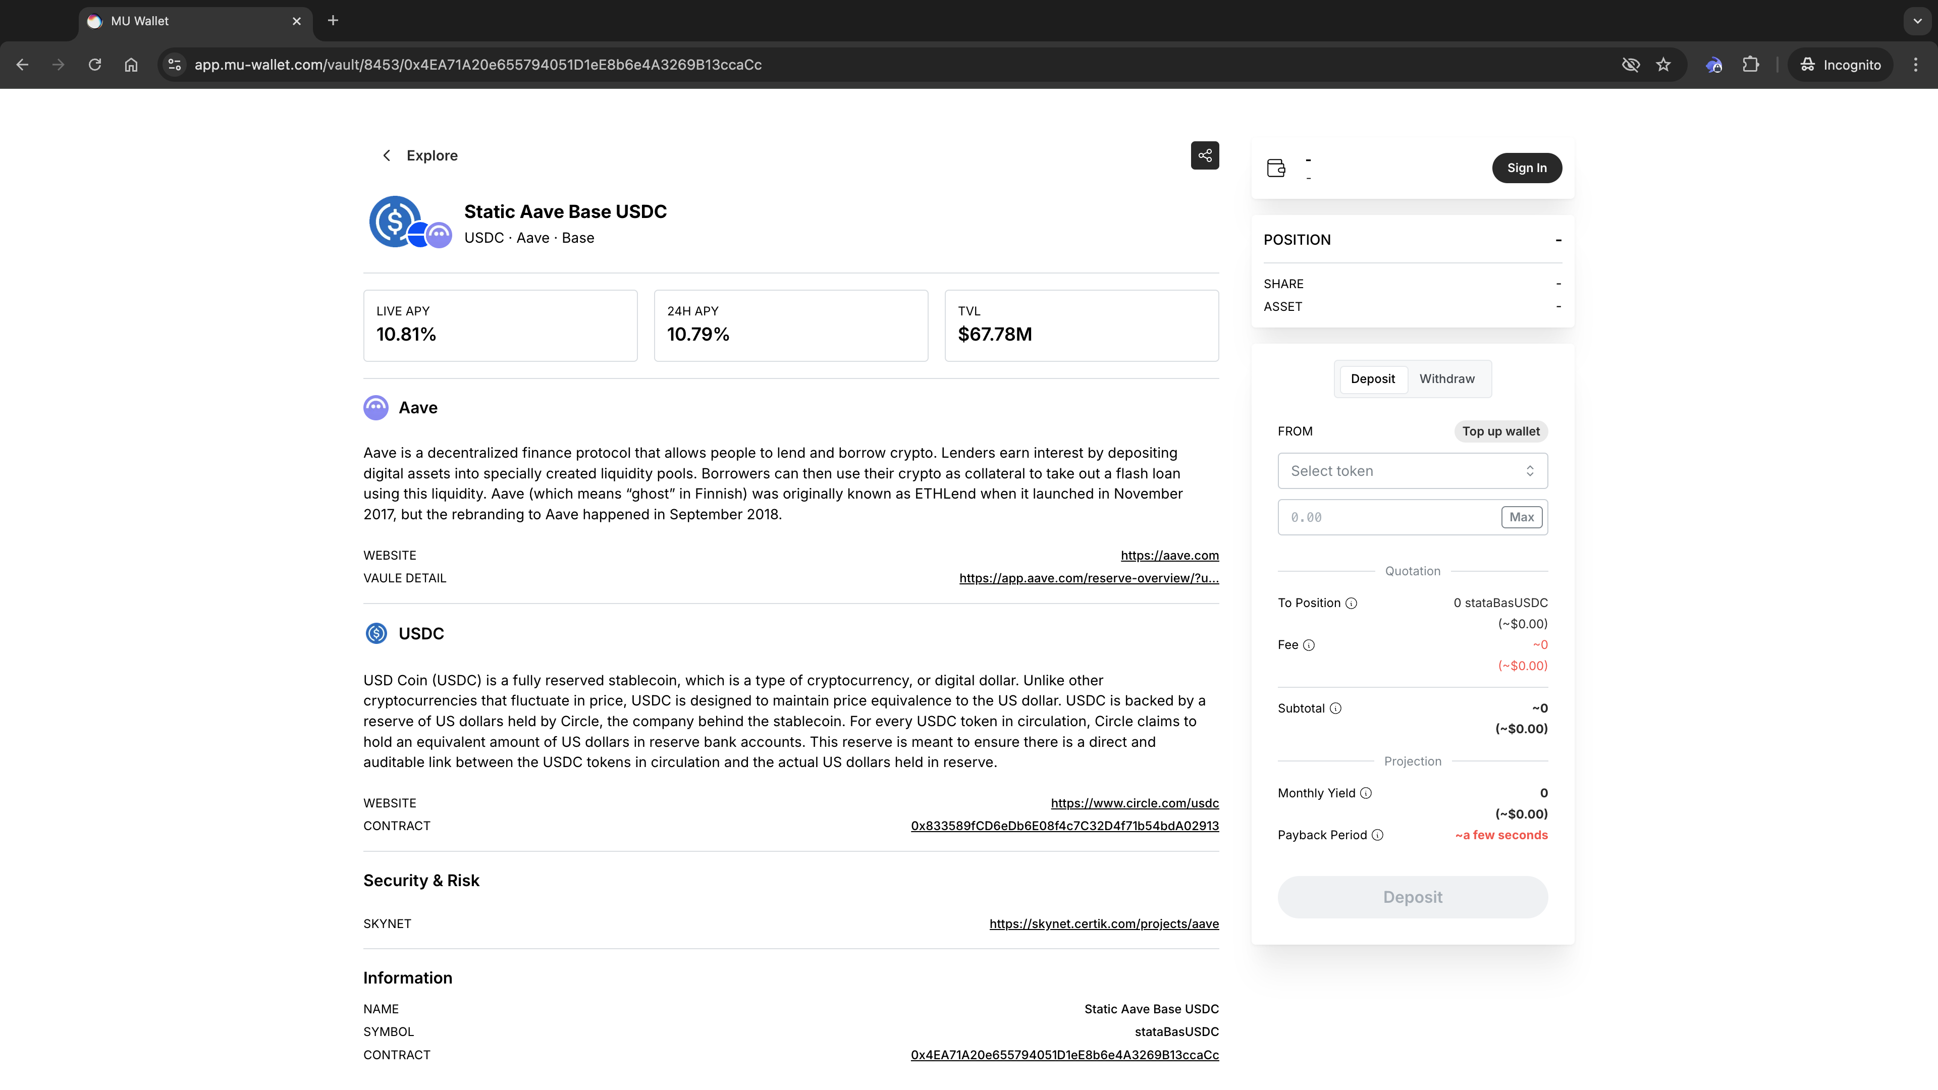
Task: Click the USDC coin icon beside the USDC heading
Action: [x=376, y=633]
